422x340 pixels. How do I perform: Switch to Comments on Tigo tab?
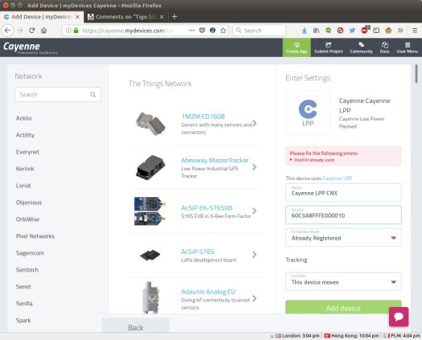(125, 17)
